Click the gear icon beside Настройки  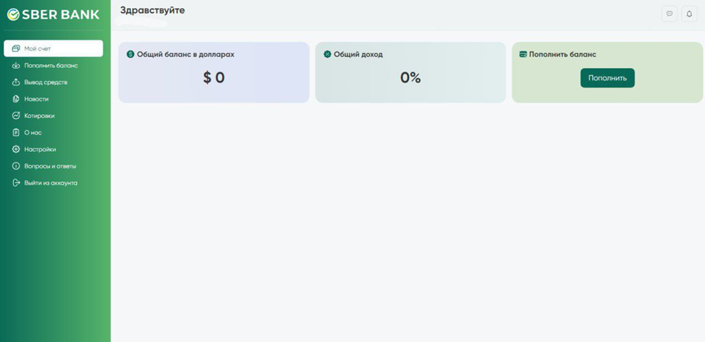click(x=16, y=149)
